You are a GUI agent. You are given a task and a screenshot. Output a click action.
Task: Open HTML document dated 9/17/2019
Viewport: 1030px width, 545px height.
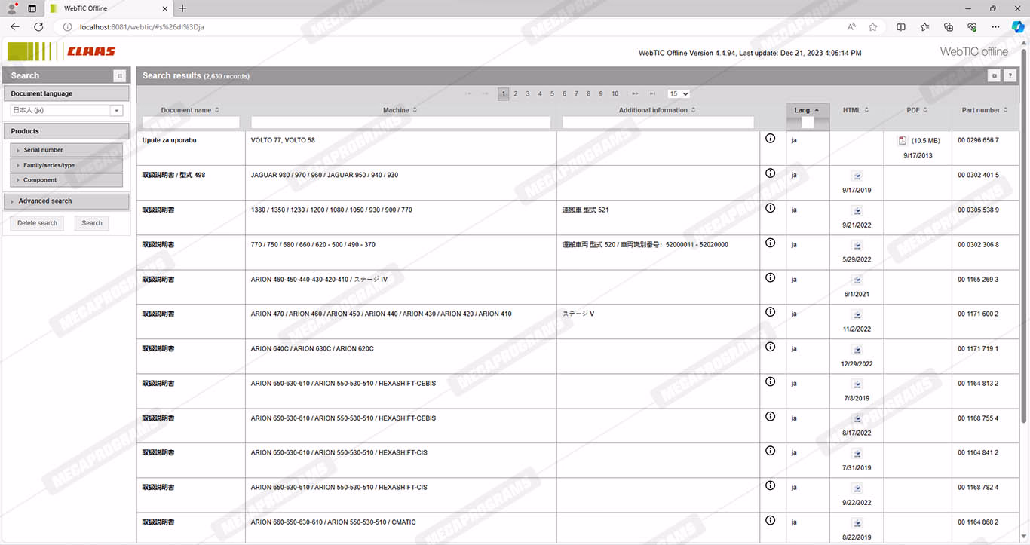click(857, 176)
